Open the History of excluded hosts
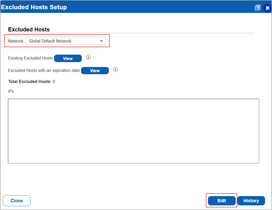 point(251,201)
